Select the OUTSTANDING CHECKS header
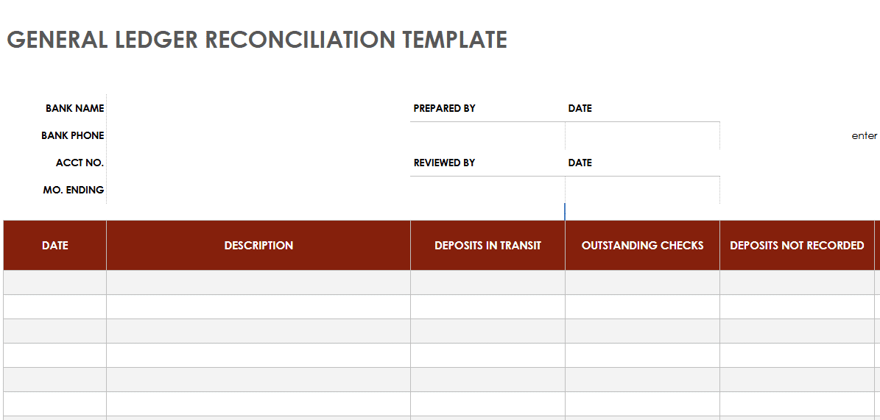Viewport: 880px width, 420px height. coord(642,246)
